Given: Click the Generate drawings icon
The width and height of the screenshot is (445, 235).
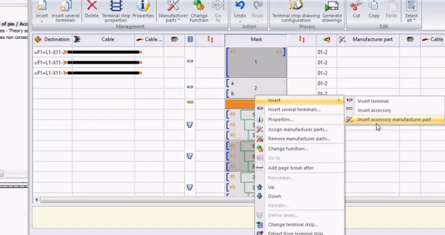Looking at the screenshot, I should (x=332, y=6).
